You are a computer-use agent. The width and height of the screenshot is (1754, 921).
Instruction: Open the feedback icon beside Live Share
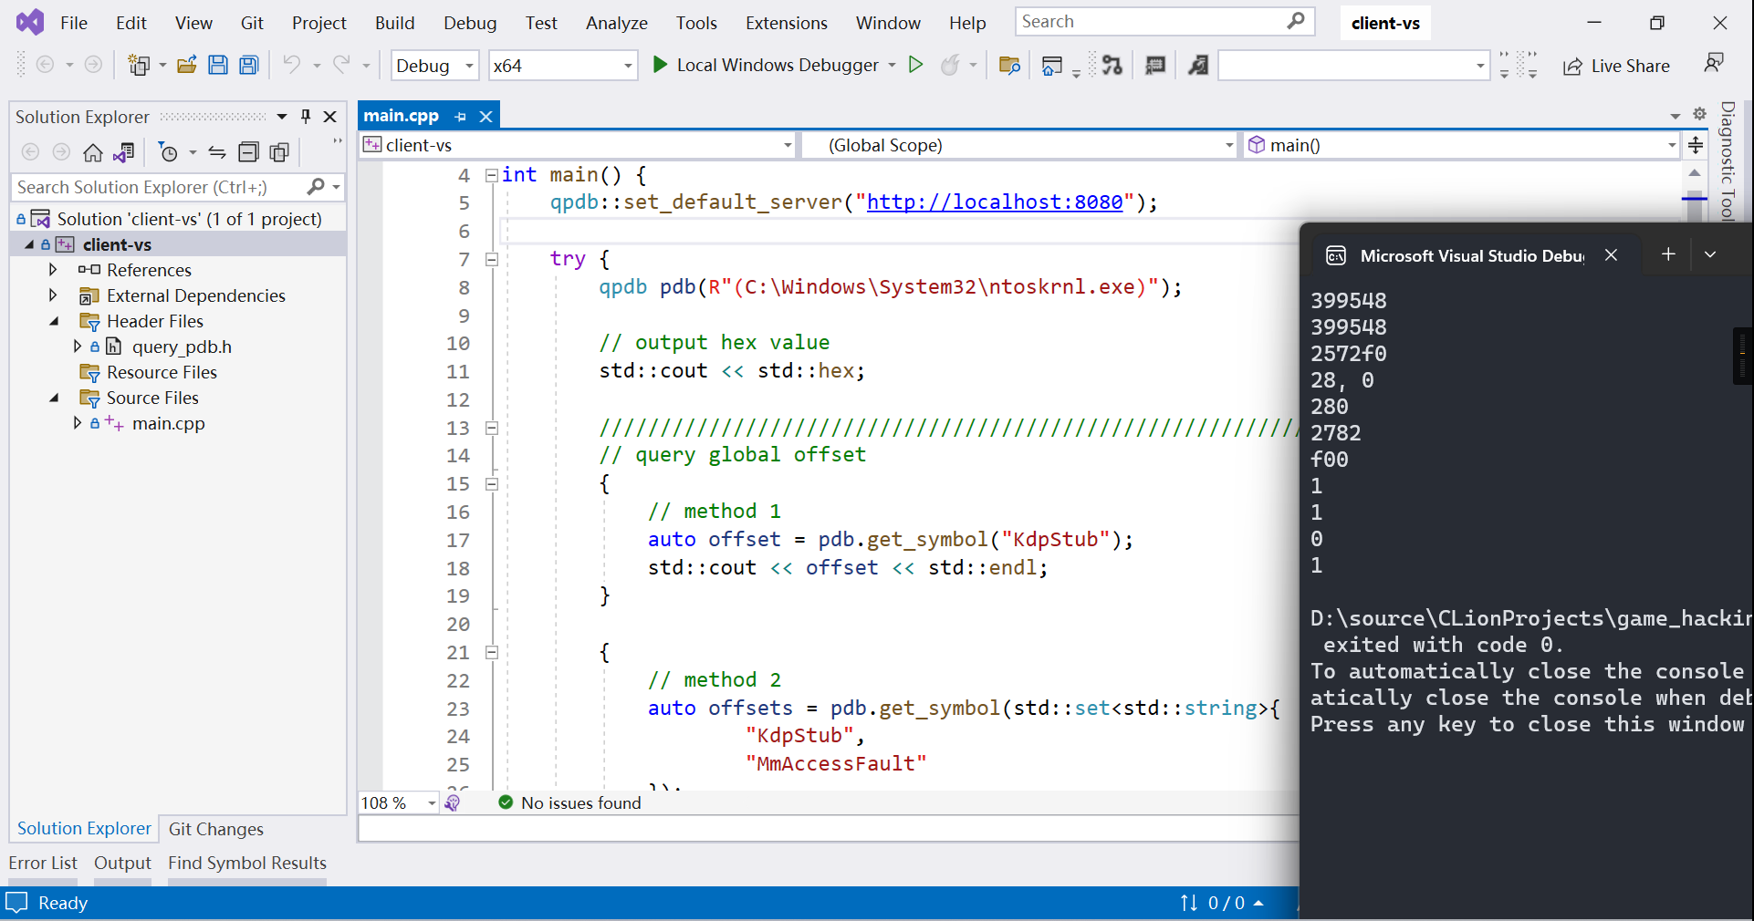pyautogui.click(x=1713, y=63)
